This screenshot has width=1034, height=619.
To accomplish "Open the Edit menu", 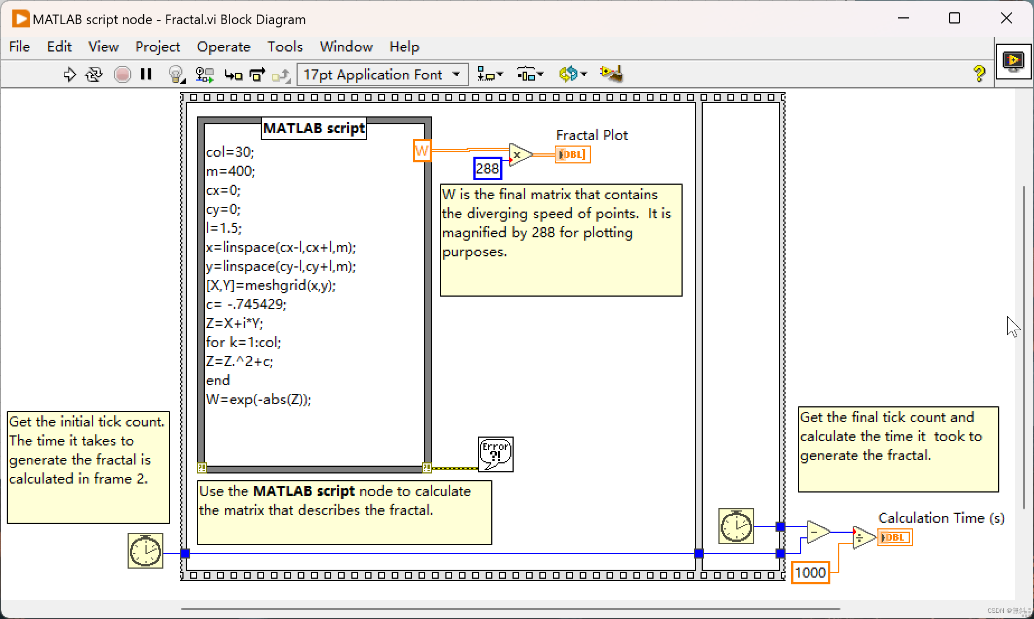I will tap(59, 47).
